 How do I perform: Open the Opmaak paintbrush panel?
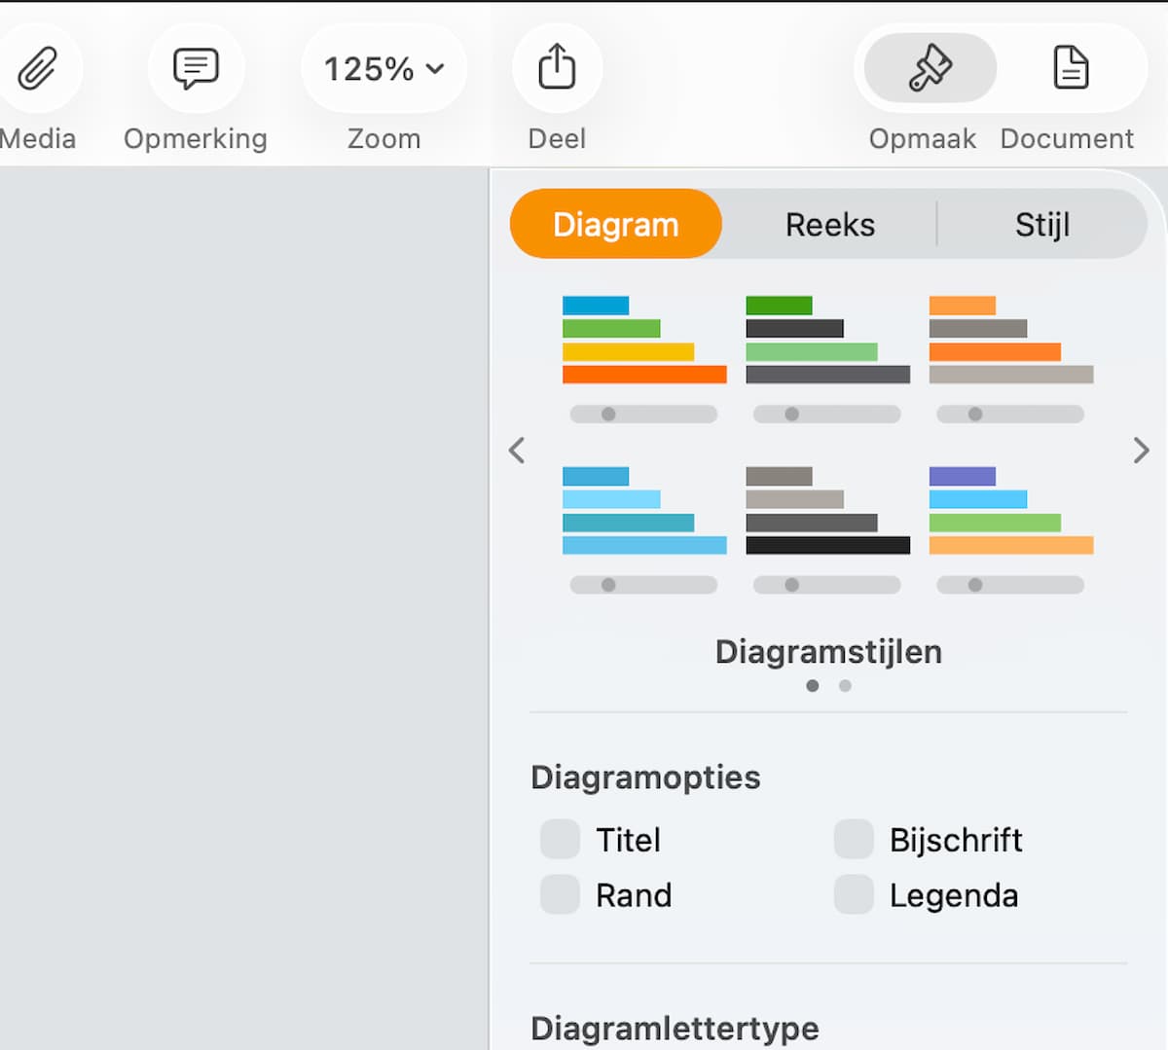tap(930, 68)
